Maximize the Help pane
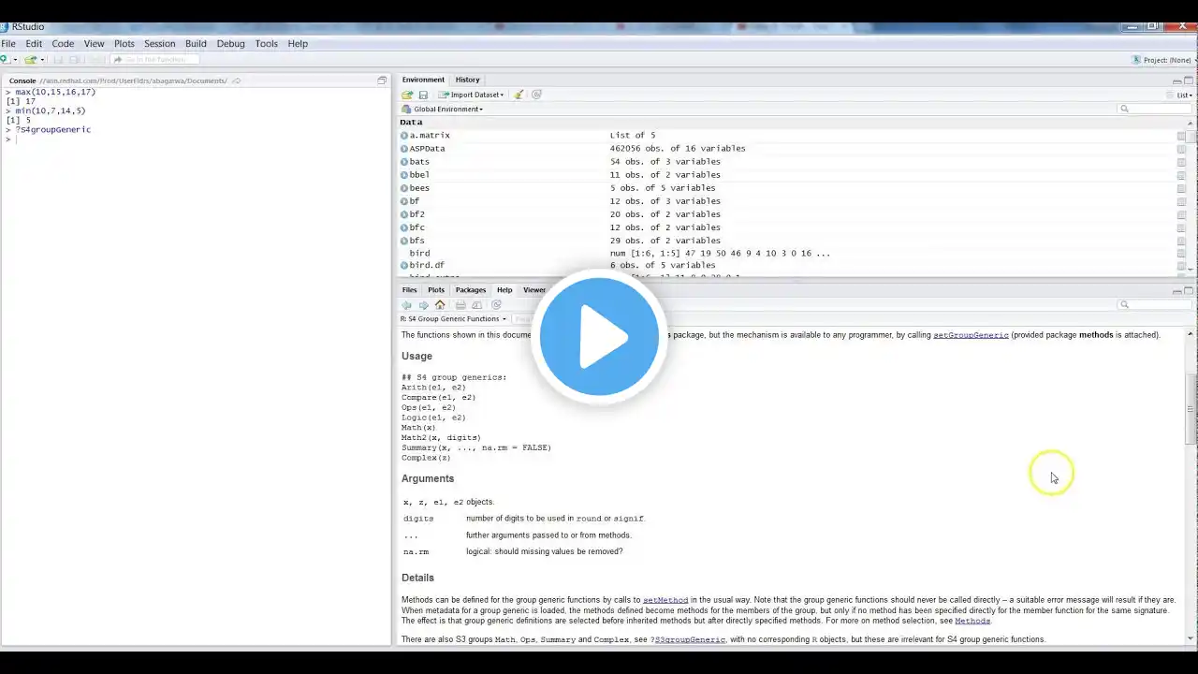1198x674 pixels. [1190, 291]
